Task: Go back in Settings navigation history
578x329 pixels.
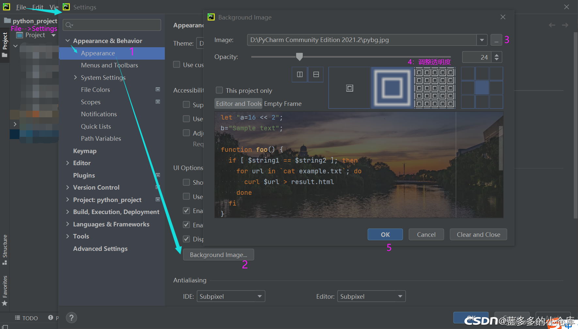Action: pos(552,25)
